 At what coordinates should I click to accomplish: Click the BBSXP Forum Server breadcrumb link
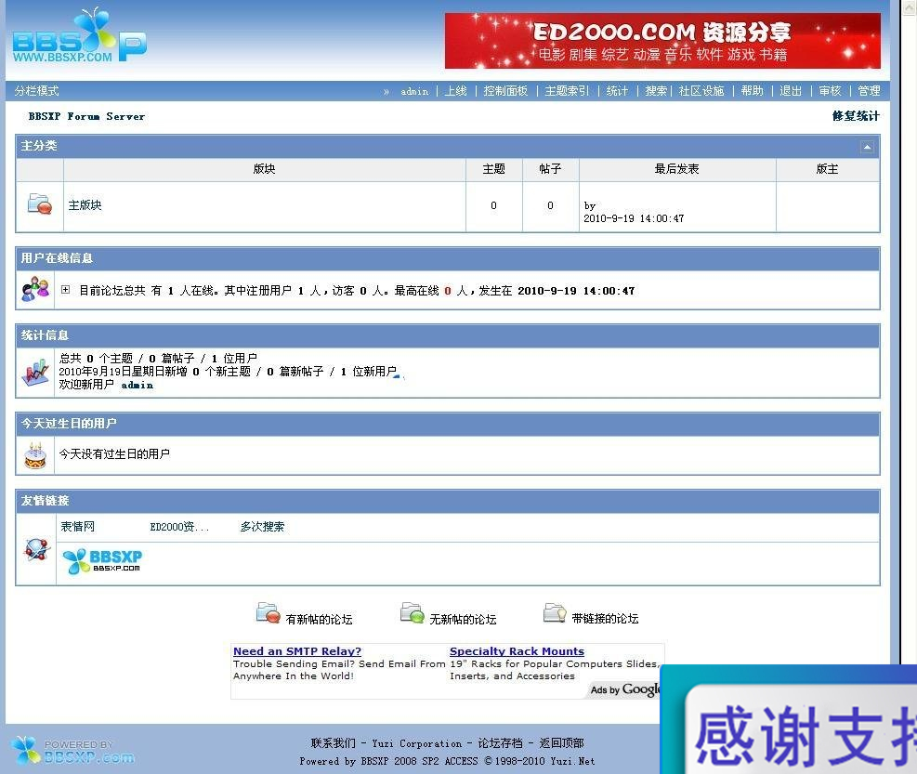tap(86, 116)
